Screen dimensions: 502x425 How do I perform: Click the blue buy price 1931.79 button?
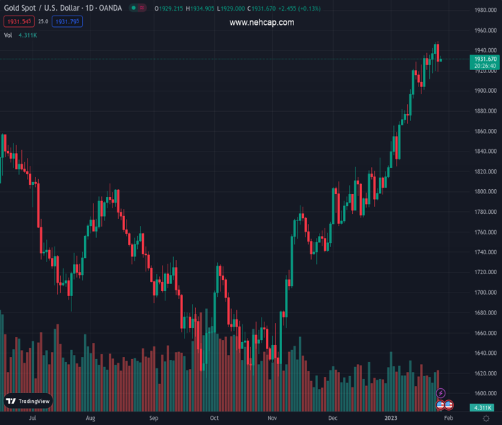pos(68,22)
